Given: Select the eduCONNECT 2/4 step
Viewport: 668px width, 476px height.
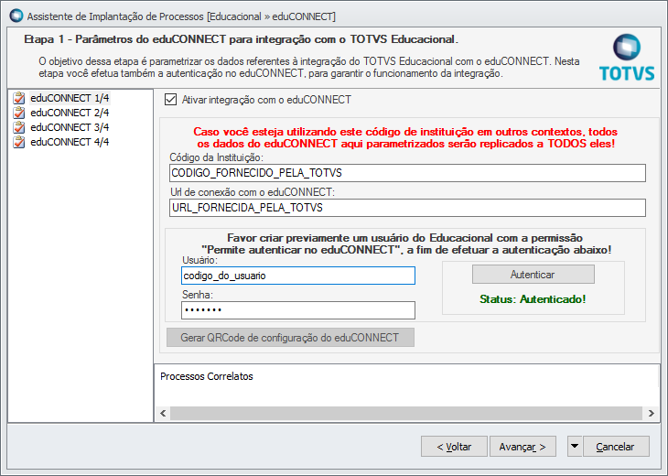Looking at the screenshot, I should [70, 113].
